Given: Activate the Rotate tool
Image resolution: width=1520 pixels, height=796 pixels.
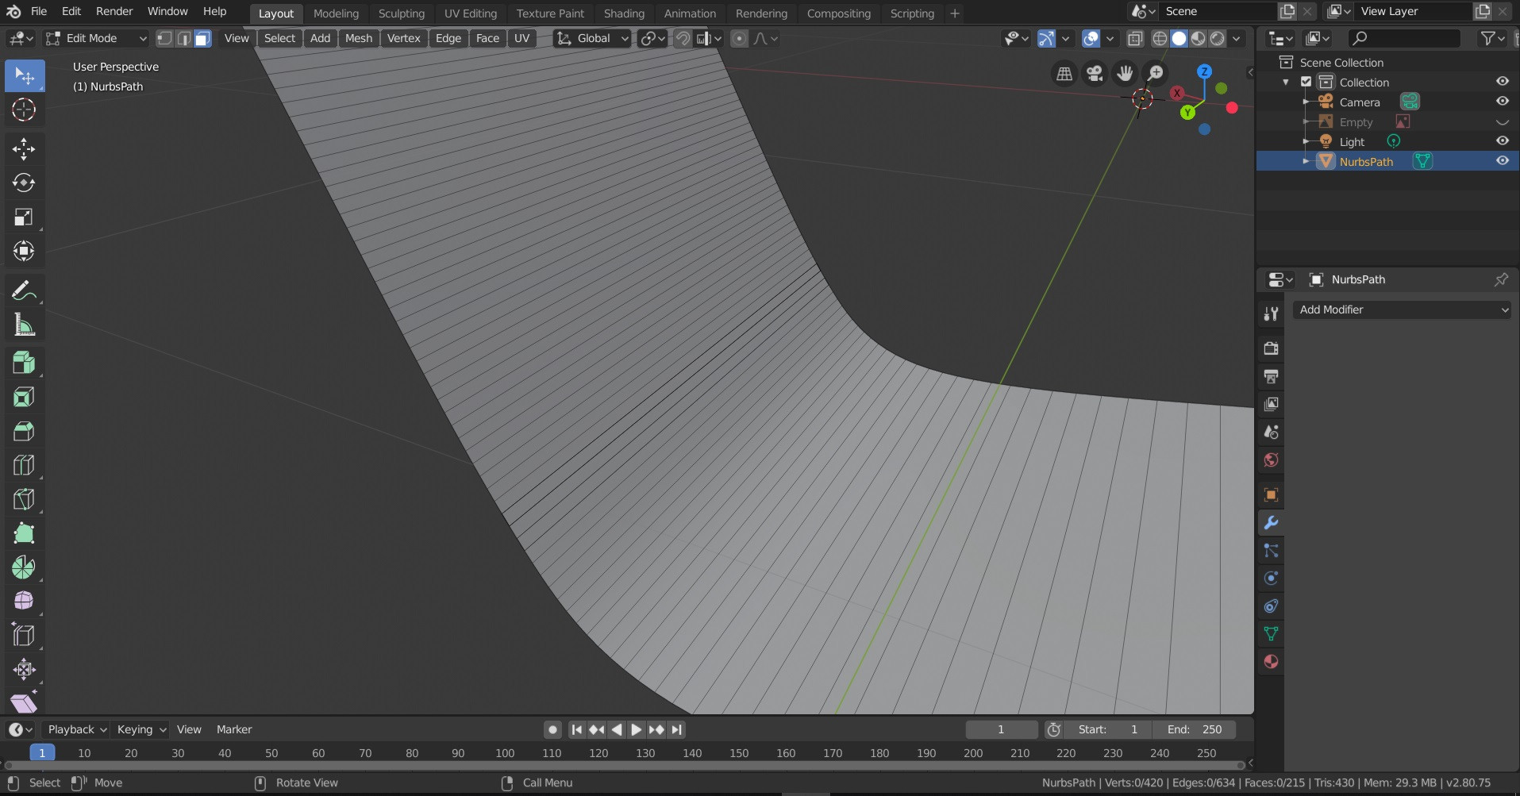Looking at the screenshot, I should point(23,183).
